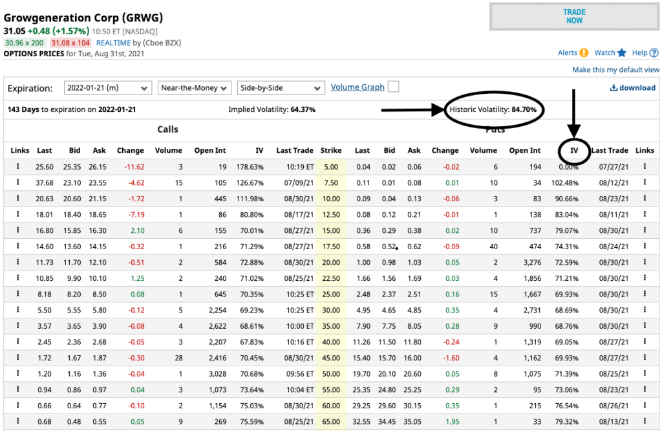The height and width of the screenshot is (431, 662).
Task: Open puts links menu for 15.00 strike row
Action: [645, 230]
